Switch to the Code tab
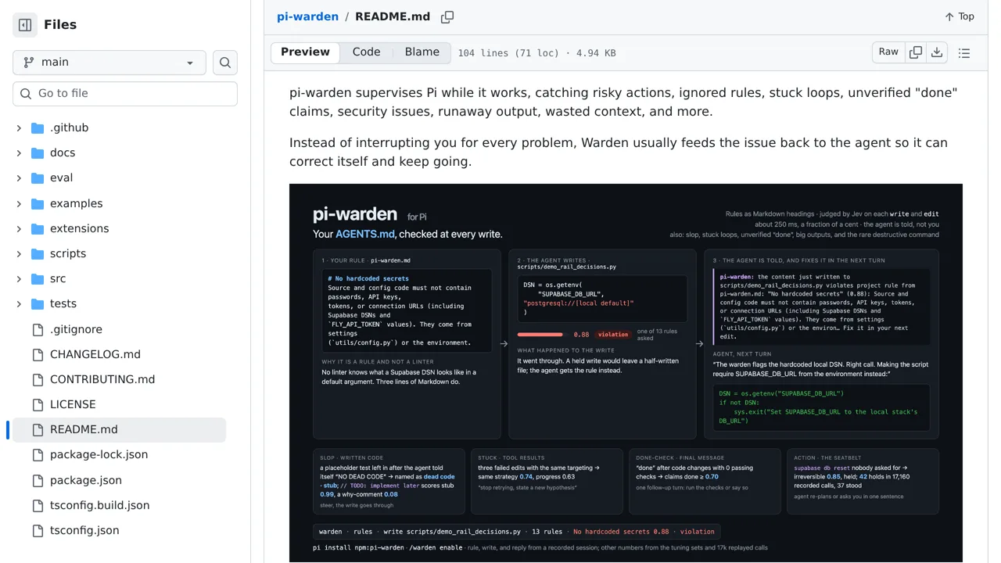This screenshot has width=1001, height=563. [x=366, y=52]
